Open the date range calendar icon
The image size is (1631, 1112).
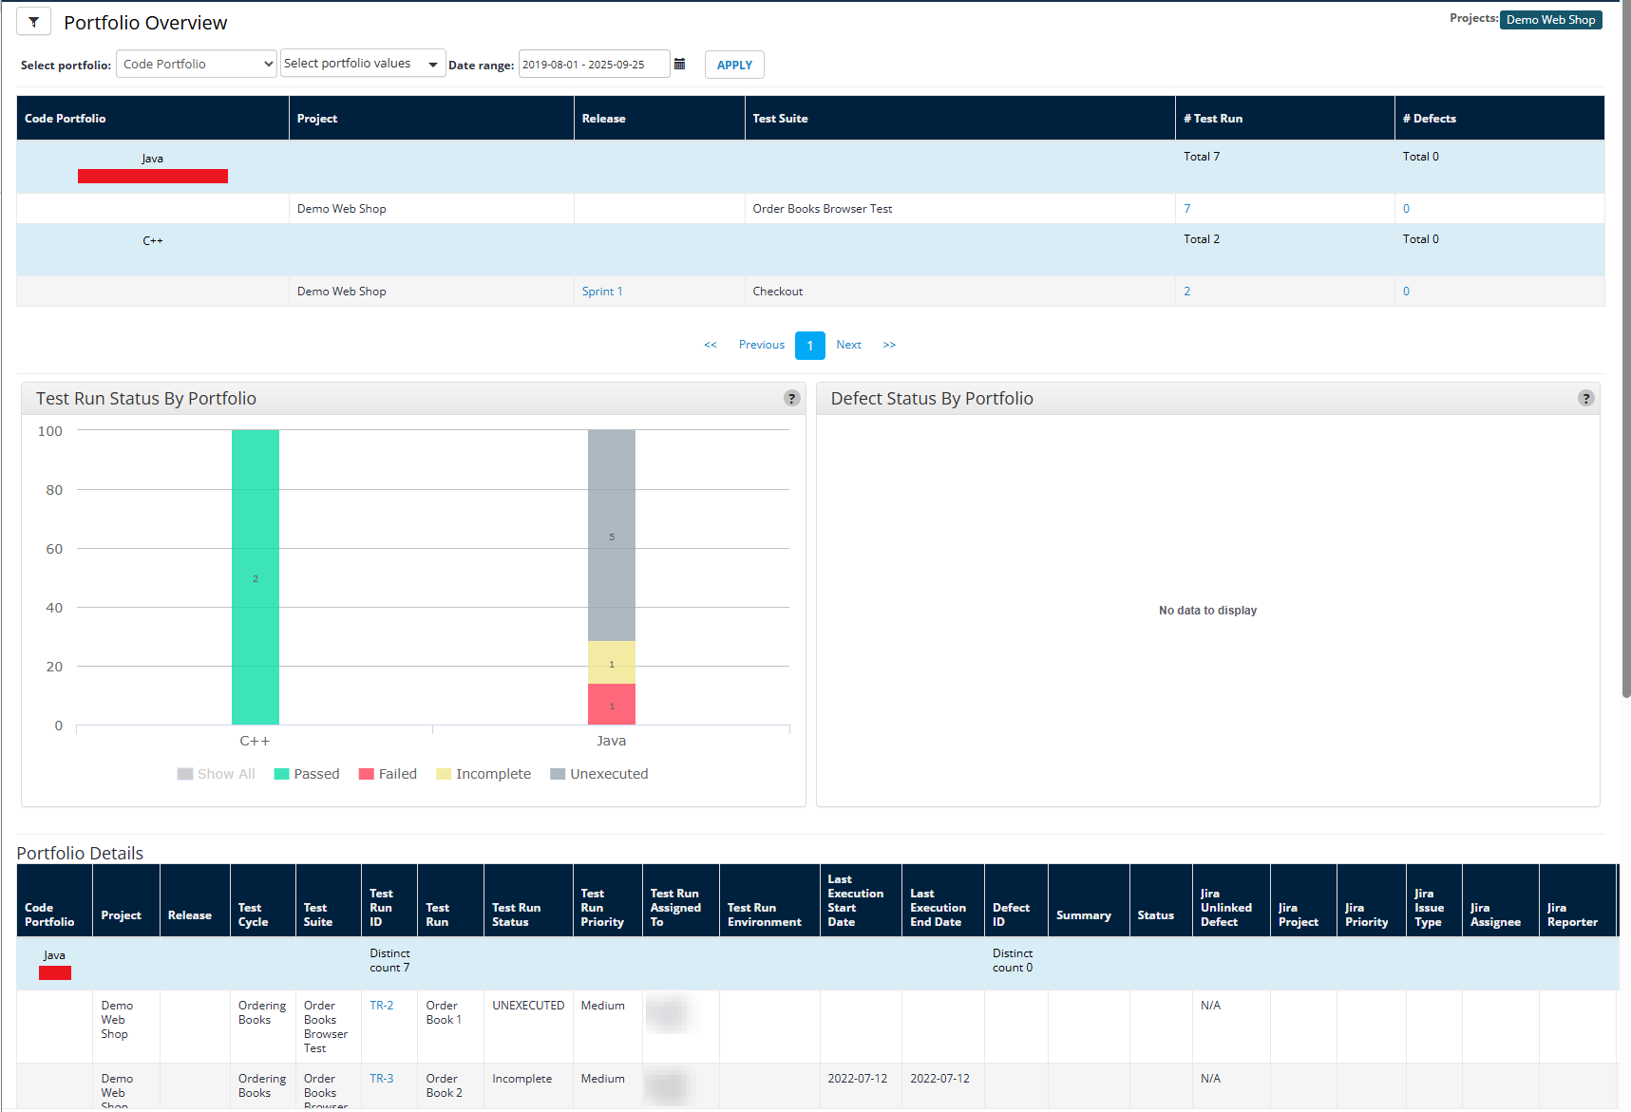click(679, 65)
